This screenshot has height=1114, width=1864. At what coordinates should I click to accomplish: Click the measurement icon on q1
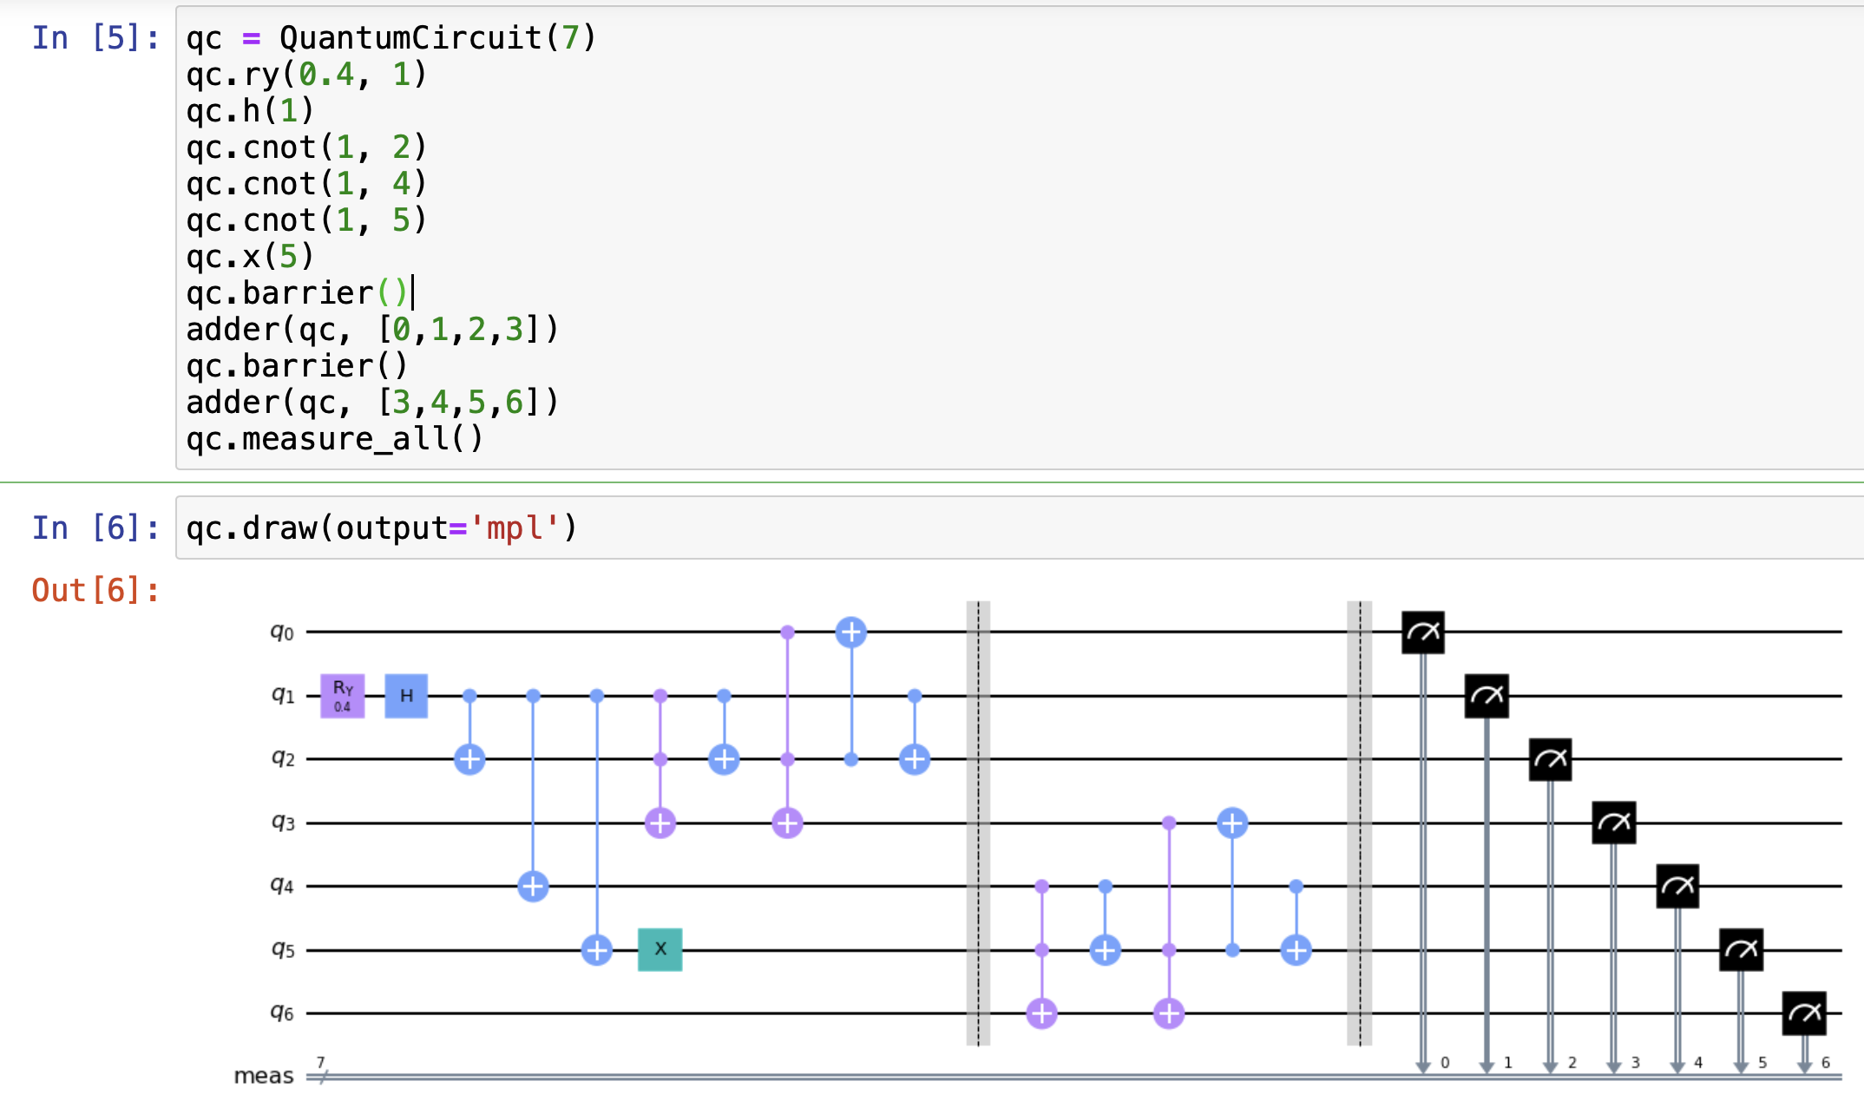1487,696
